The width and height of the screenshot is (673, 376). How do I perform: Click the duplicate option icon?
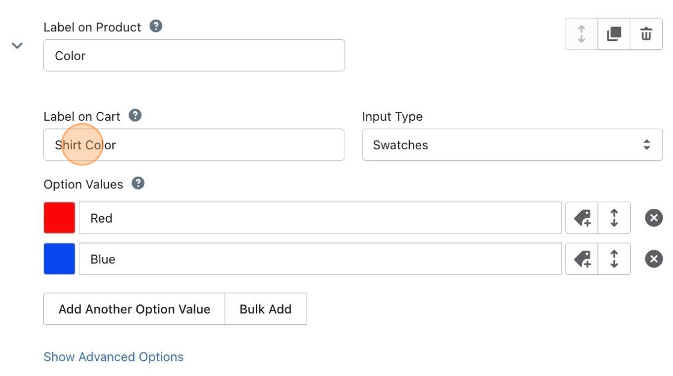coord(614,34)
